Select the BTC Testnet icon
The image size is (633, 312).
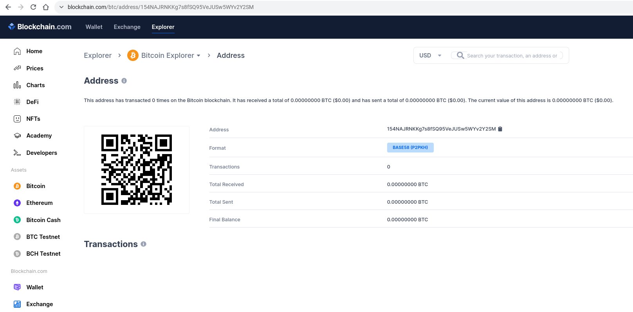[17, 237]
